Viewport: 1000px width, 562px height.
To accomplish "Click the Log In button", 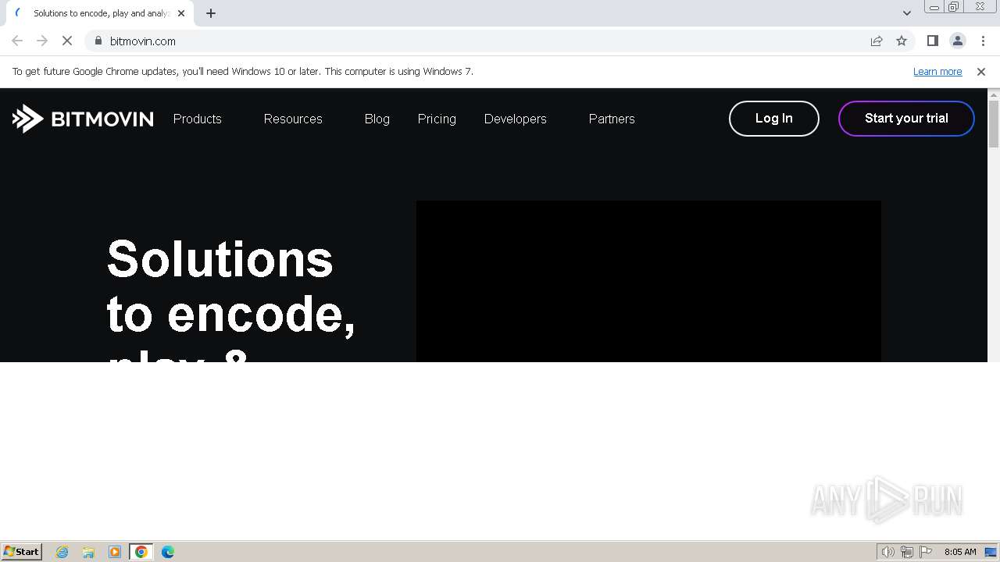I will (774, 119).
